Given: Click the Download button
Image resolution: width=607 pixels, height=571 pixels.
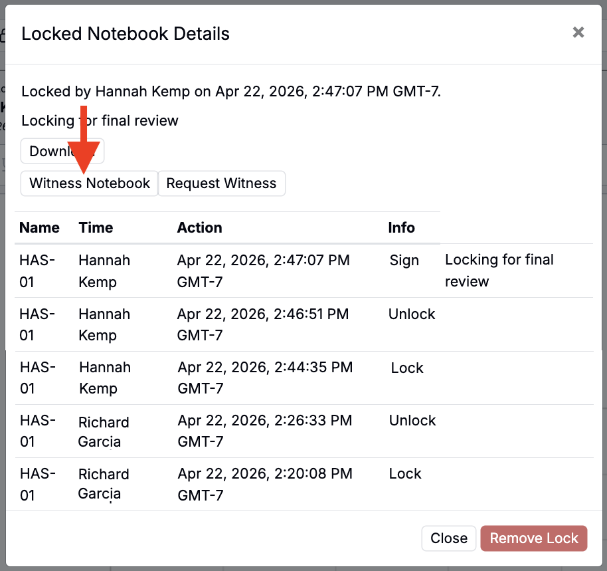Looking at the screenshot, I should pos(62,151).
